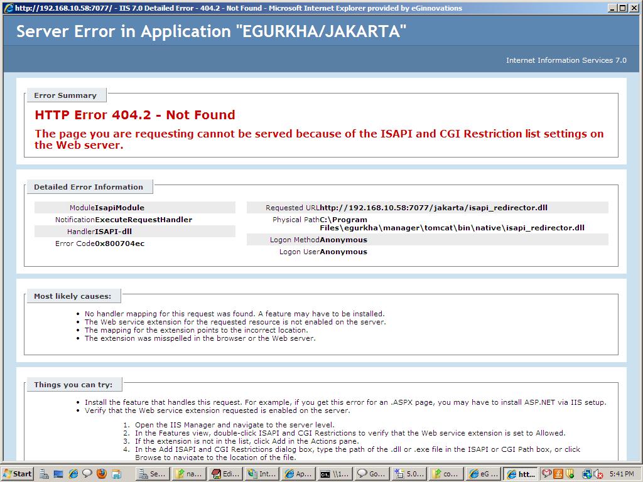Viewport: 643px width, 482px height.
Task: Click step 'Open the IIS Manager and navigate'
Action: tap(235, 425)
